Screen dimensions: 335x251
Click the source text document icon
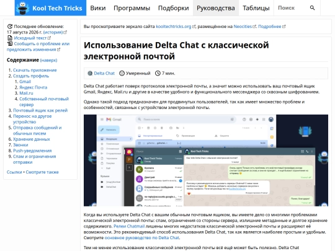coord(10,38)
